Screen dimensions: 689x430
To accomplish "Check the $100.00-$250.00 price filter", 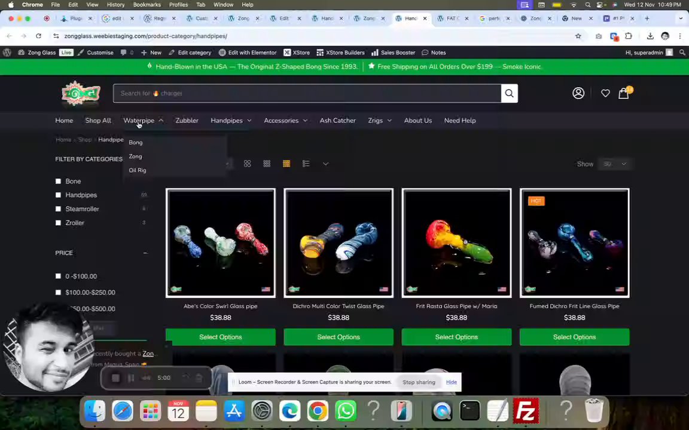I will point(58,292).
